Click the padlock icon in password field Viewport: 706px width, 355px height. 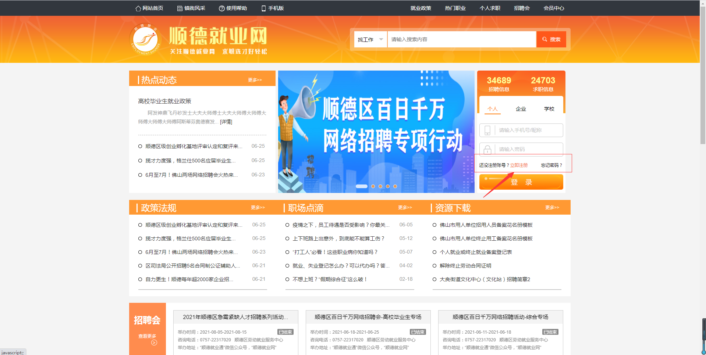(x=487, y=149)
